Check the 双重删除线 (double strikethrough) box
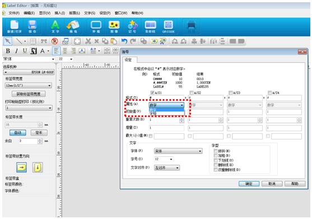Image resolution: width=312 pixels, height=219 pixels. coord(216,170)
